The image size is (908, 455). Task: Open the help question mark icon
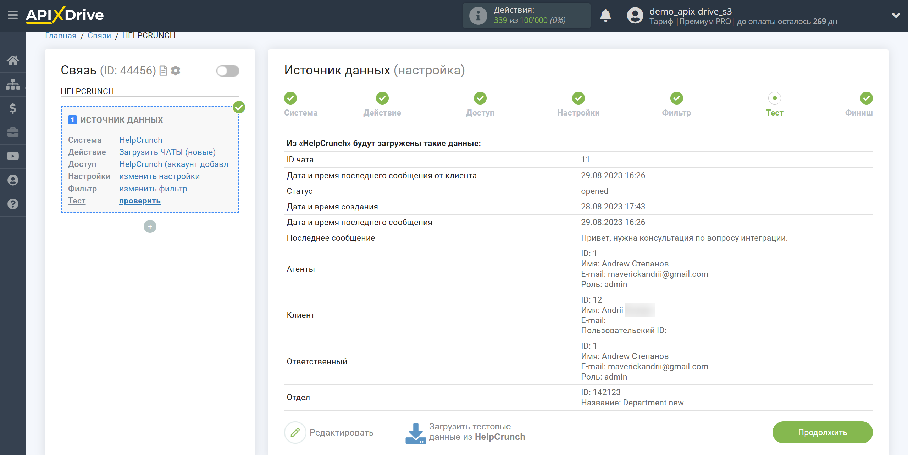click(x=13, y=204)
